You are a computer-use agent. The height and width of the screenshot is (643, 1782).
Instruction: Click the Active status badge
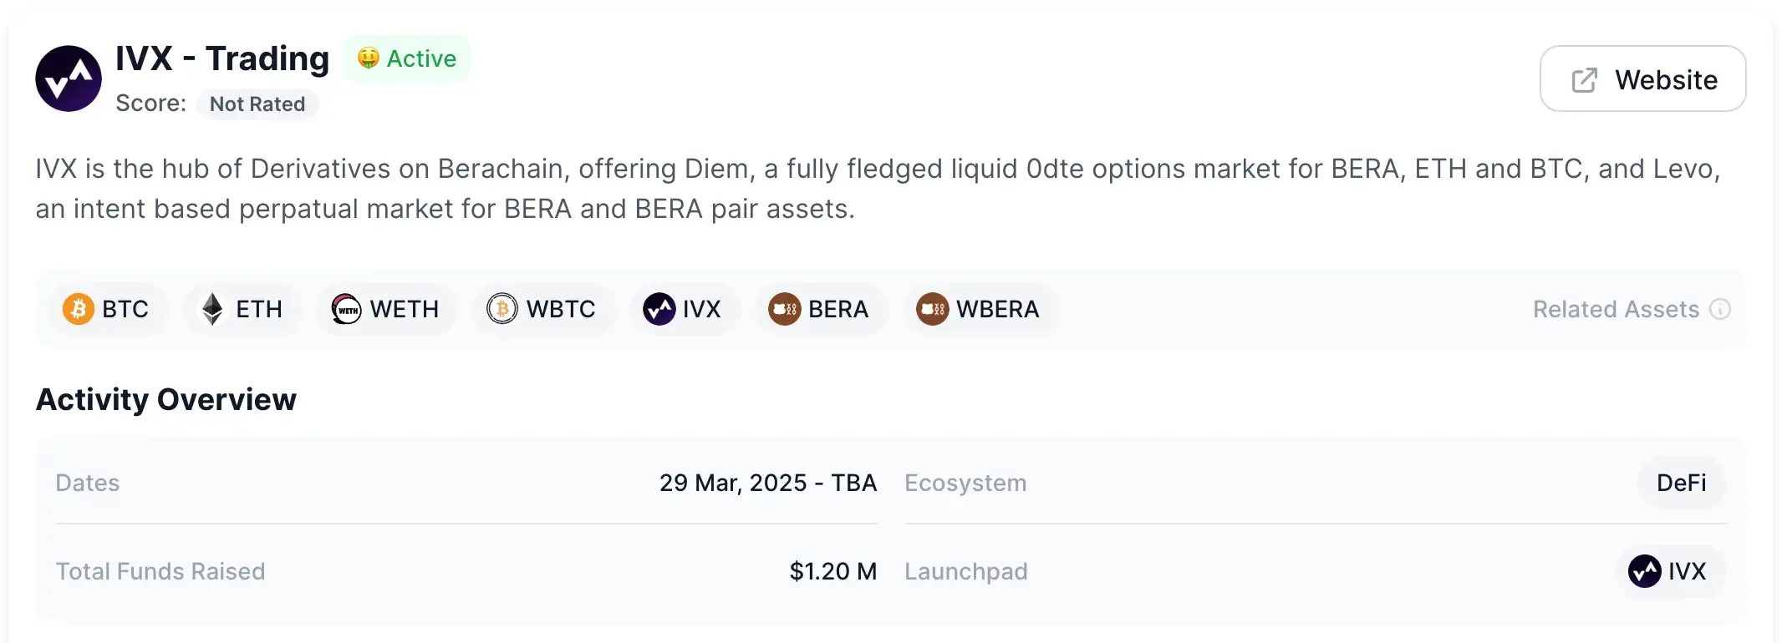(x=407, y=58)
